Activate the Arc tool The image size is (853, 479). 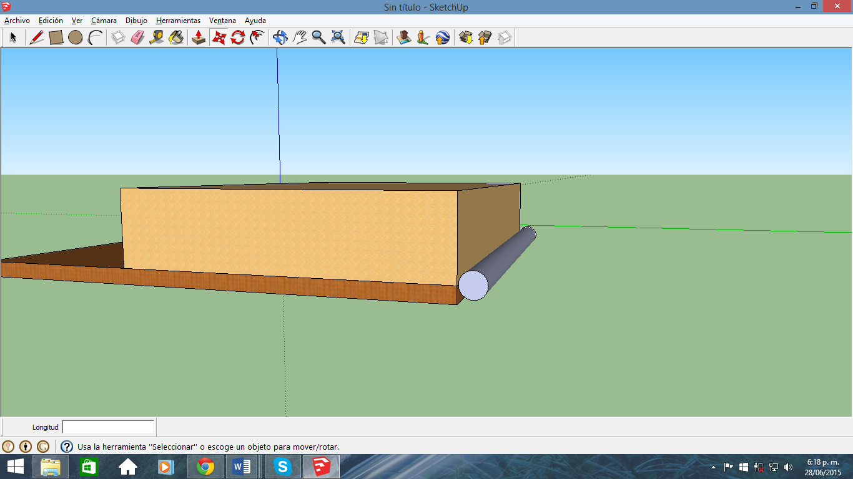[x=95, y=37]
